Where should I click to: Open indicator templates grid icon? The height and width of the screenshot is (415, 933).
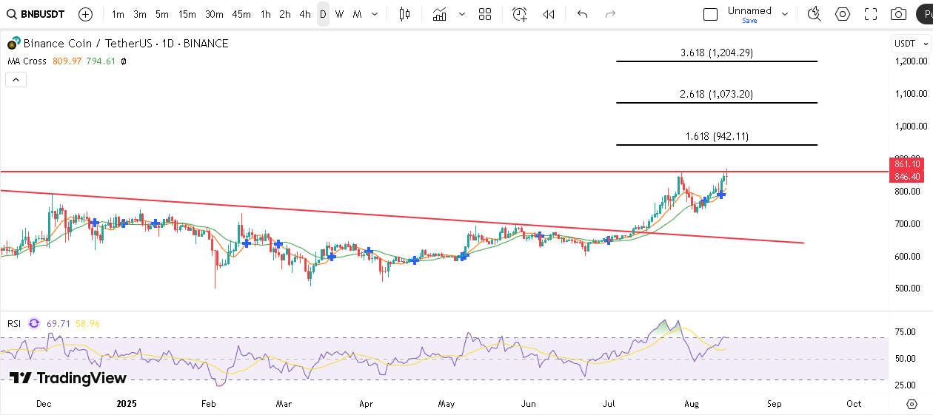pos(485,14)
